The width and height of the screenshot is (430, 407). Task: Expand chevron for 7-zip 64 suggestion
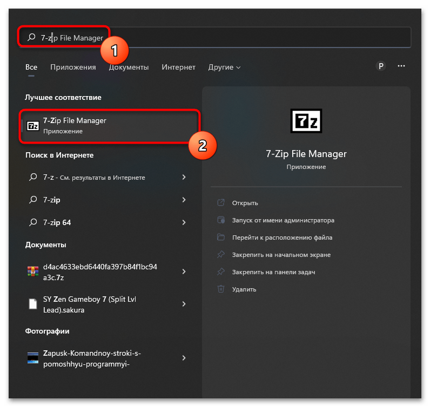[x=184, y=222]
